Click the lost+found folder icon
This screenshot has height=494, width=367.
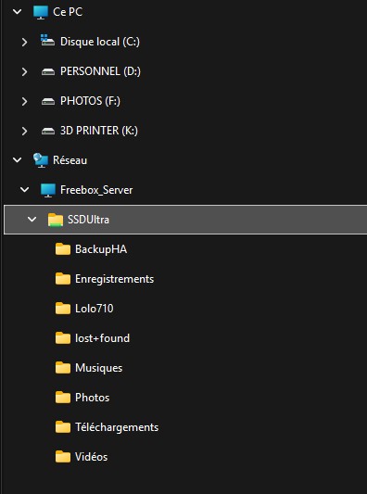[63, 337]
